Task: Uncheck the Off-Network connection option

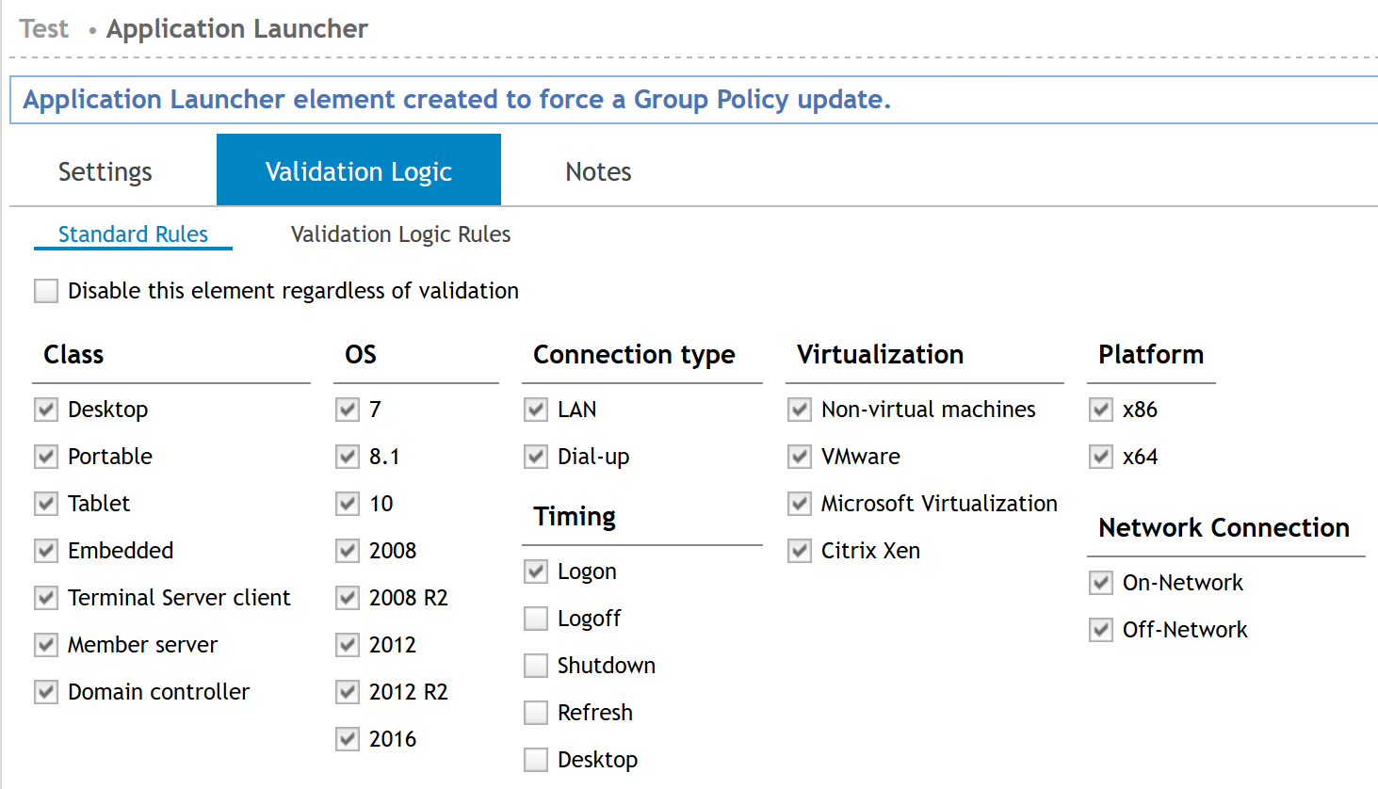Action: (1100, 629)
